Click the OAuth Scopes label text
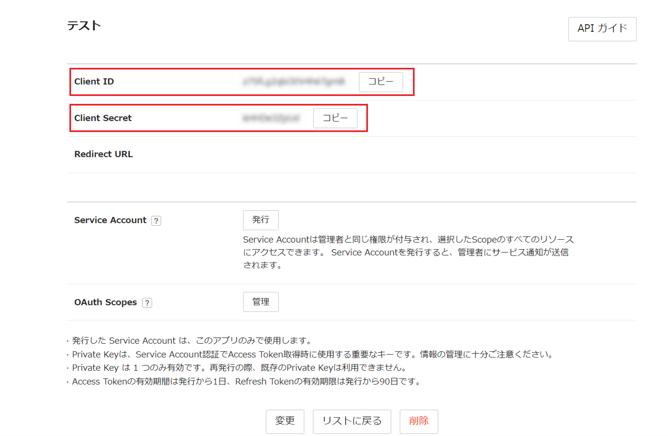The width and height of the screenshot is (668, 436). click(105, 302)
